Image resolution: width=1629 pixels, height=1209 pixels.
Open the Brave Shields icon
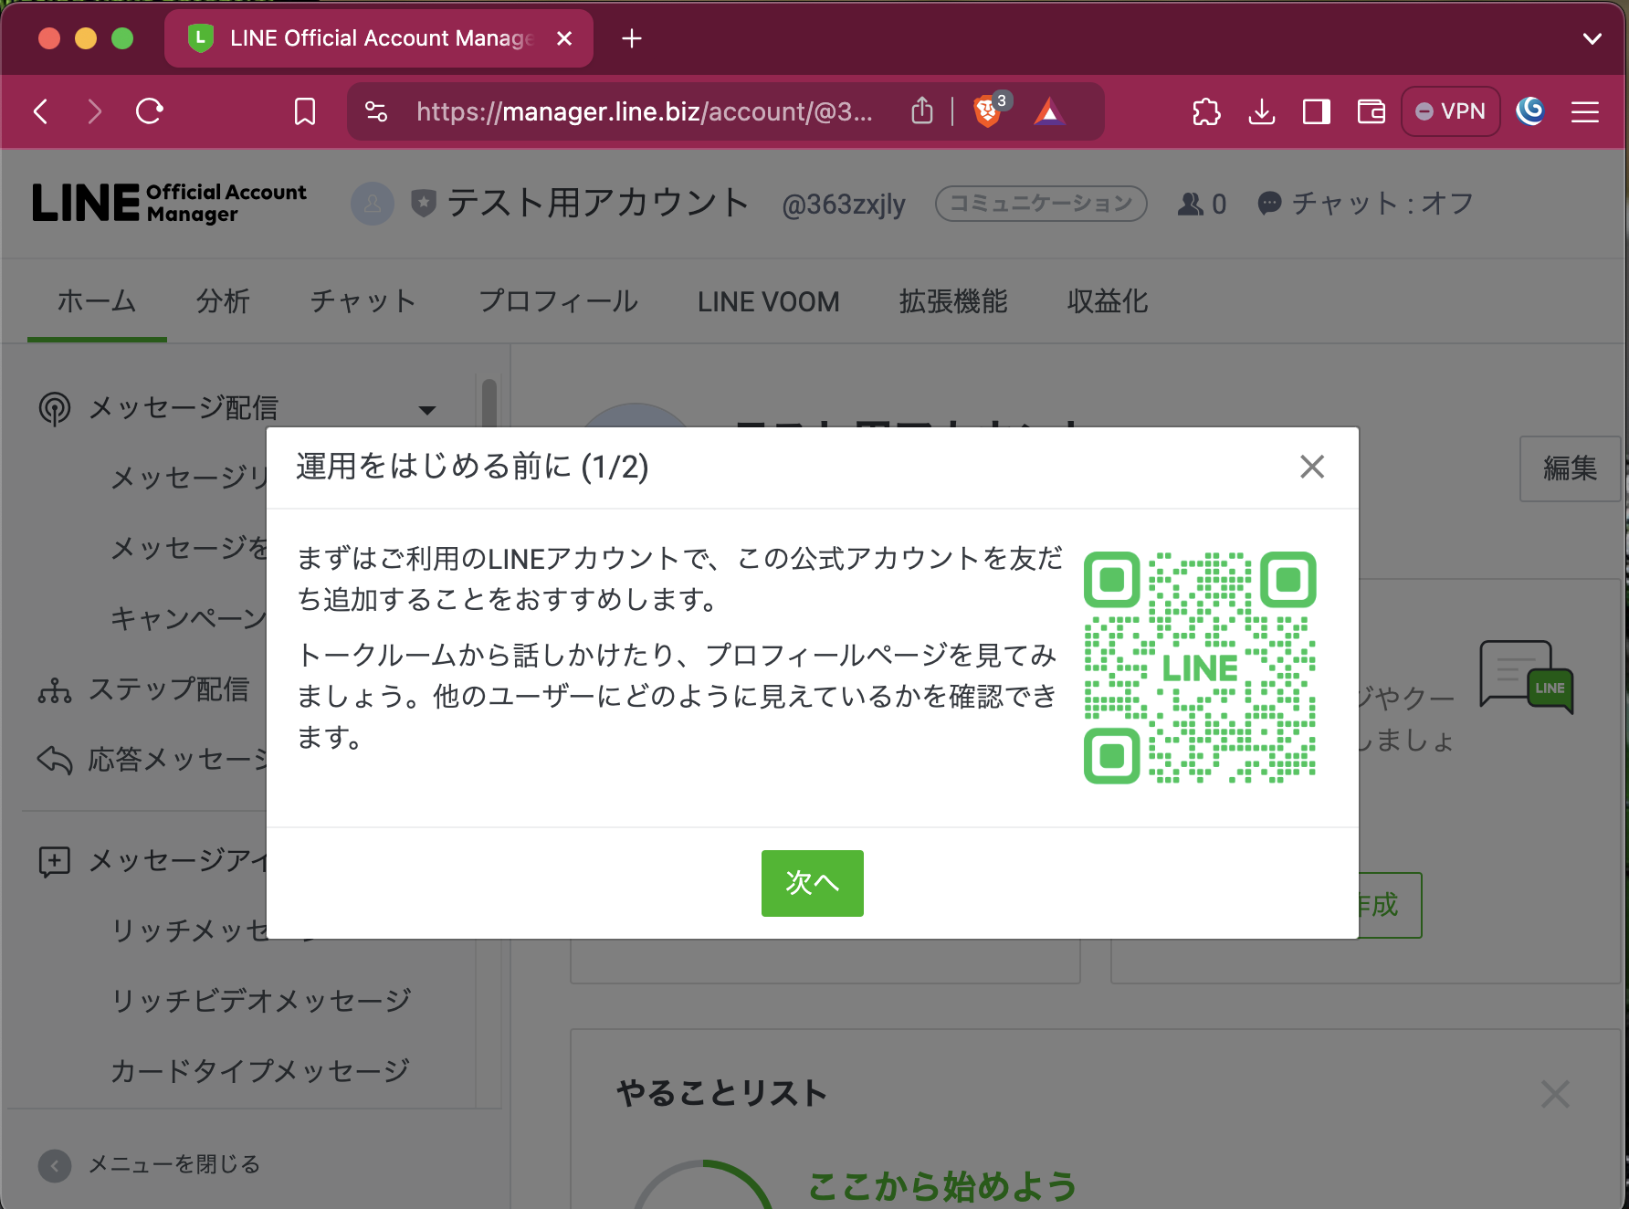coord(987,110)
